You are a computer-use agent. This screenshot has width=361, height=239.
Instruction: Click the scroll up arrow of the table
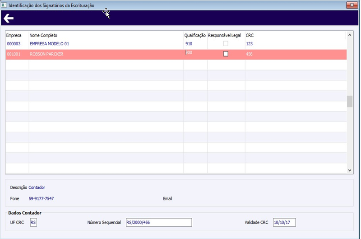(x=349, y=35)
